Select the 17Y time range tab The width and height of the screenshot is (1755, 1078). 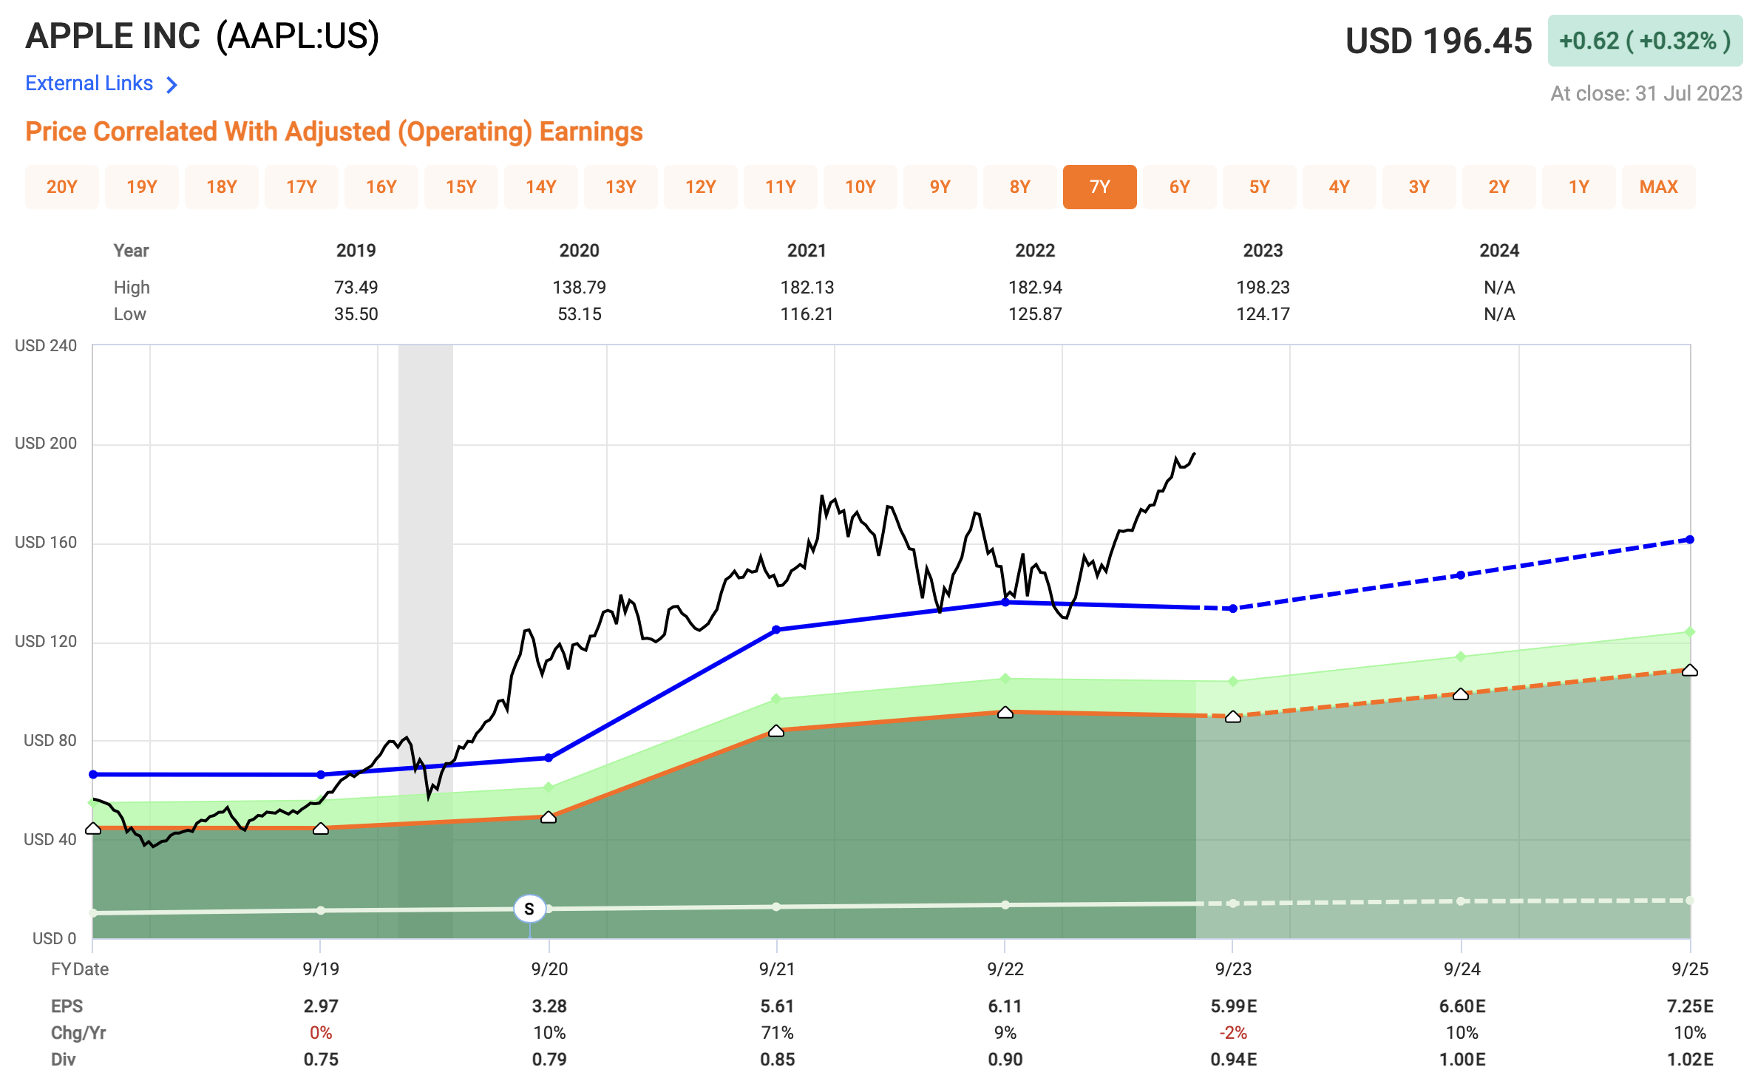302,187
